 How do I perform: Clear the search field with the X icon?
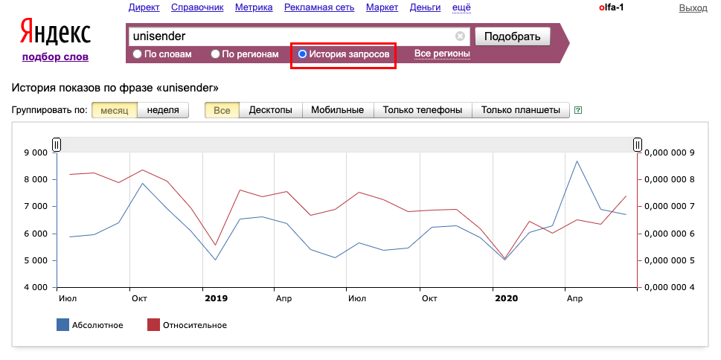[460, 36]
